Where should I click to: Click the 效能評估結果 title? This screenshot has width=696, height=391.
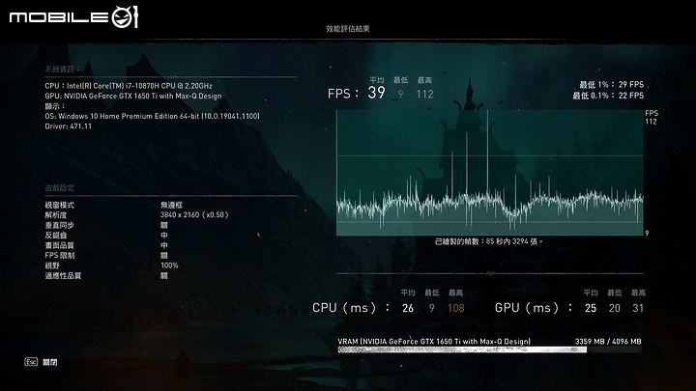pos(348,28)
